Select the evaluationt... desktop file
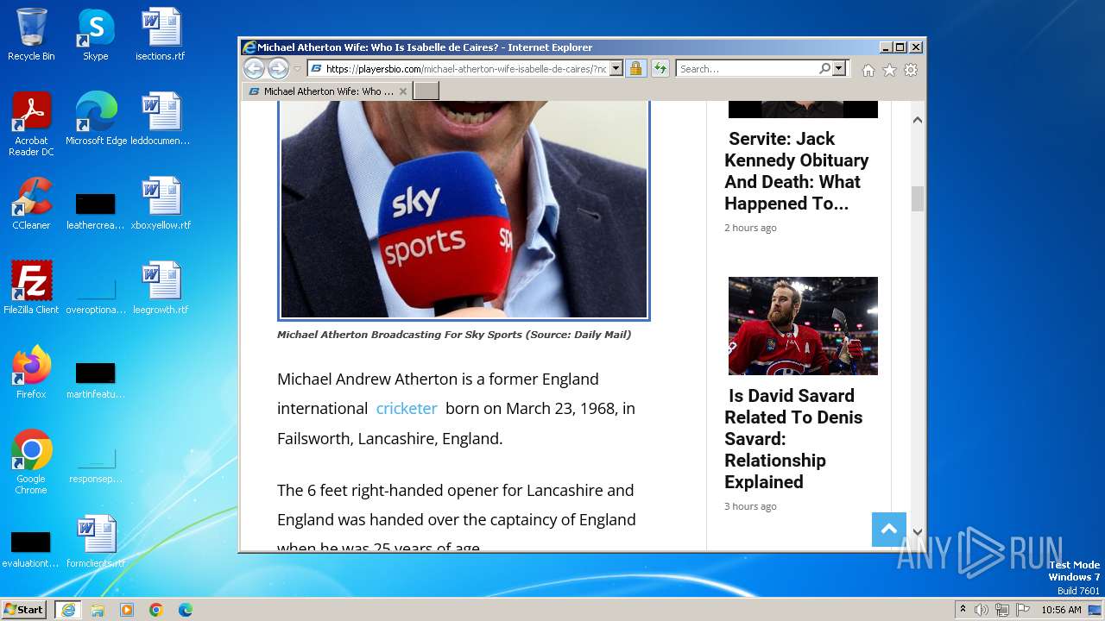The height and width of the screenshot is (621, 1105). (31, 548)
